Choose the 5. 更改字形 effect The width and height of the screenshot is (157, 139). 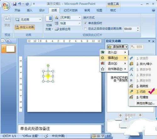click(142, 81)
